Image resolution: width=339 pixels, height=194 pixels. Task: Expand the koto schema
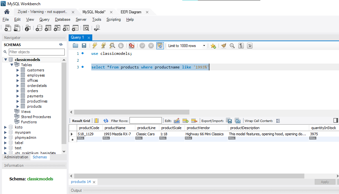pos(6,127)
